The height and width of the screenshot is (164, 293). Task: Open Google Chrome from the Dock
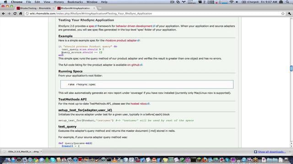[36, 160]
